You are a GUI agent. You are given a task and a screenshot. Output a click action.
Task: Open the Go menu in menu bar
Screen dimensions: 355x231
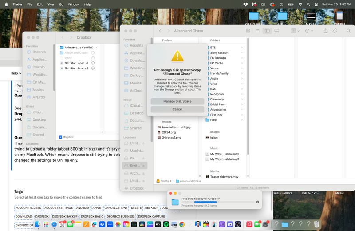pos(61,4)
